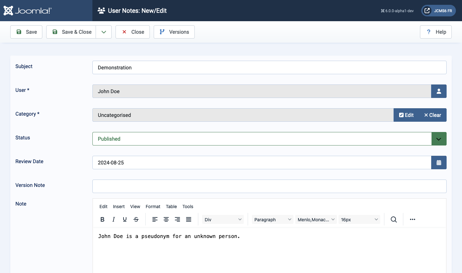
Task: Open the Status dropdown
Action: [x=269, y=139]
